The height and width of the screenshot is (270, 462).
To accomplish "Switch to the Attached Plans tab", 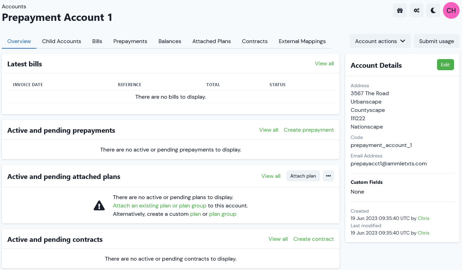I will (x=212, y=41).
